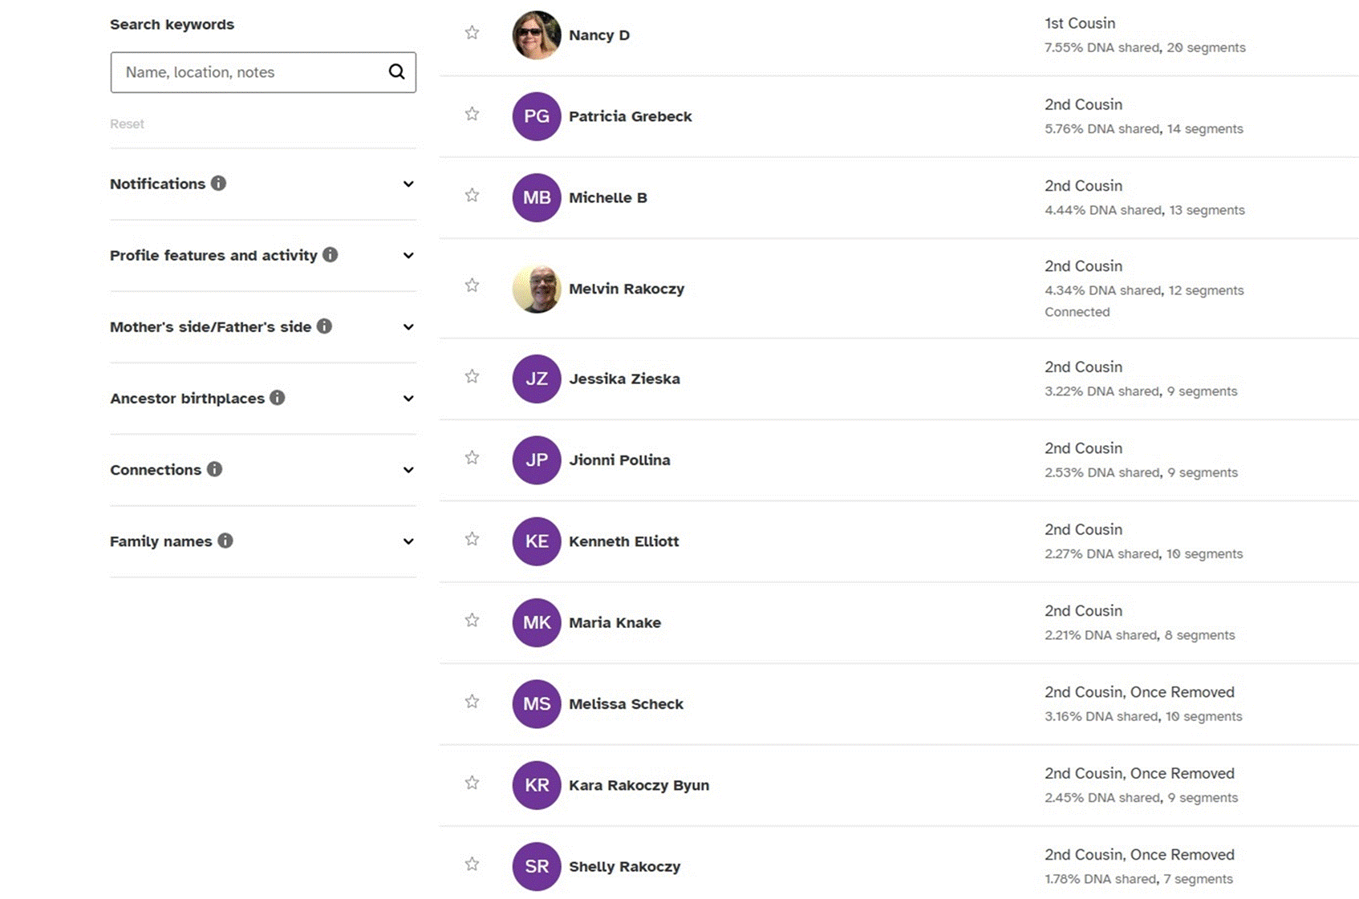Screen dimensions: 1359x899
Task: Click the Family names filter label
Action: pyautogui.click(x=160, y=541)
